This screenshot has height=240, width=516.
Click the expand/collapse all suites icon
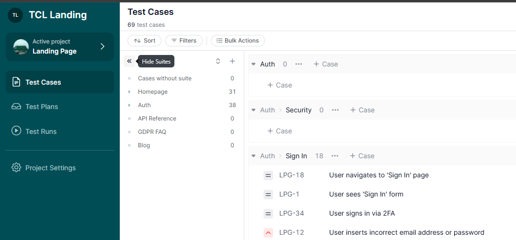coord(218,61)
